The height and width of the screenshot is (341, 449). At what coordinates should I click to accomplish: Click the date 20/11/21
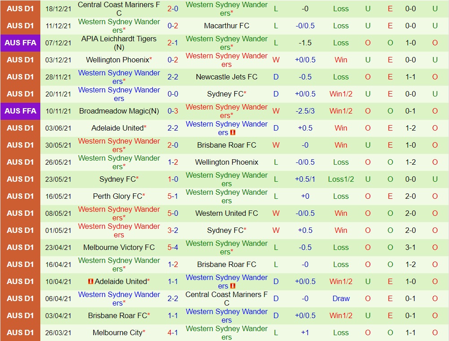58,94
